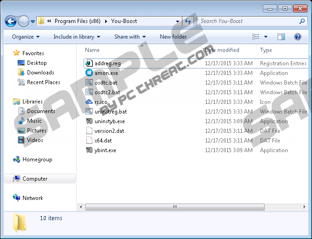Open the recent pages dropdown arrow

tap(33, 21)
